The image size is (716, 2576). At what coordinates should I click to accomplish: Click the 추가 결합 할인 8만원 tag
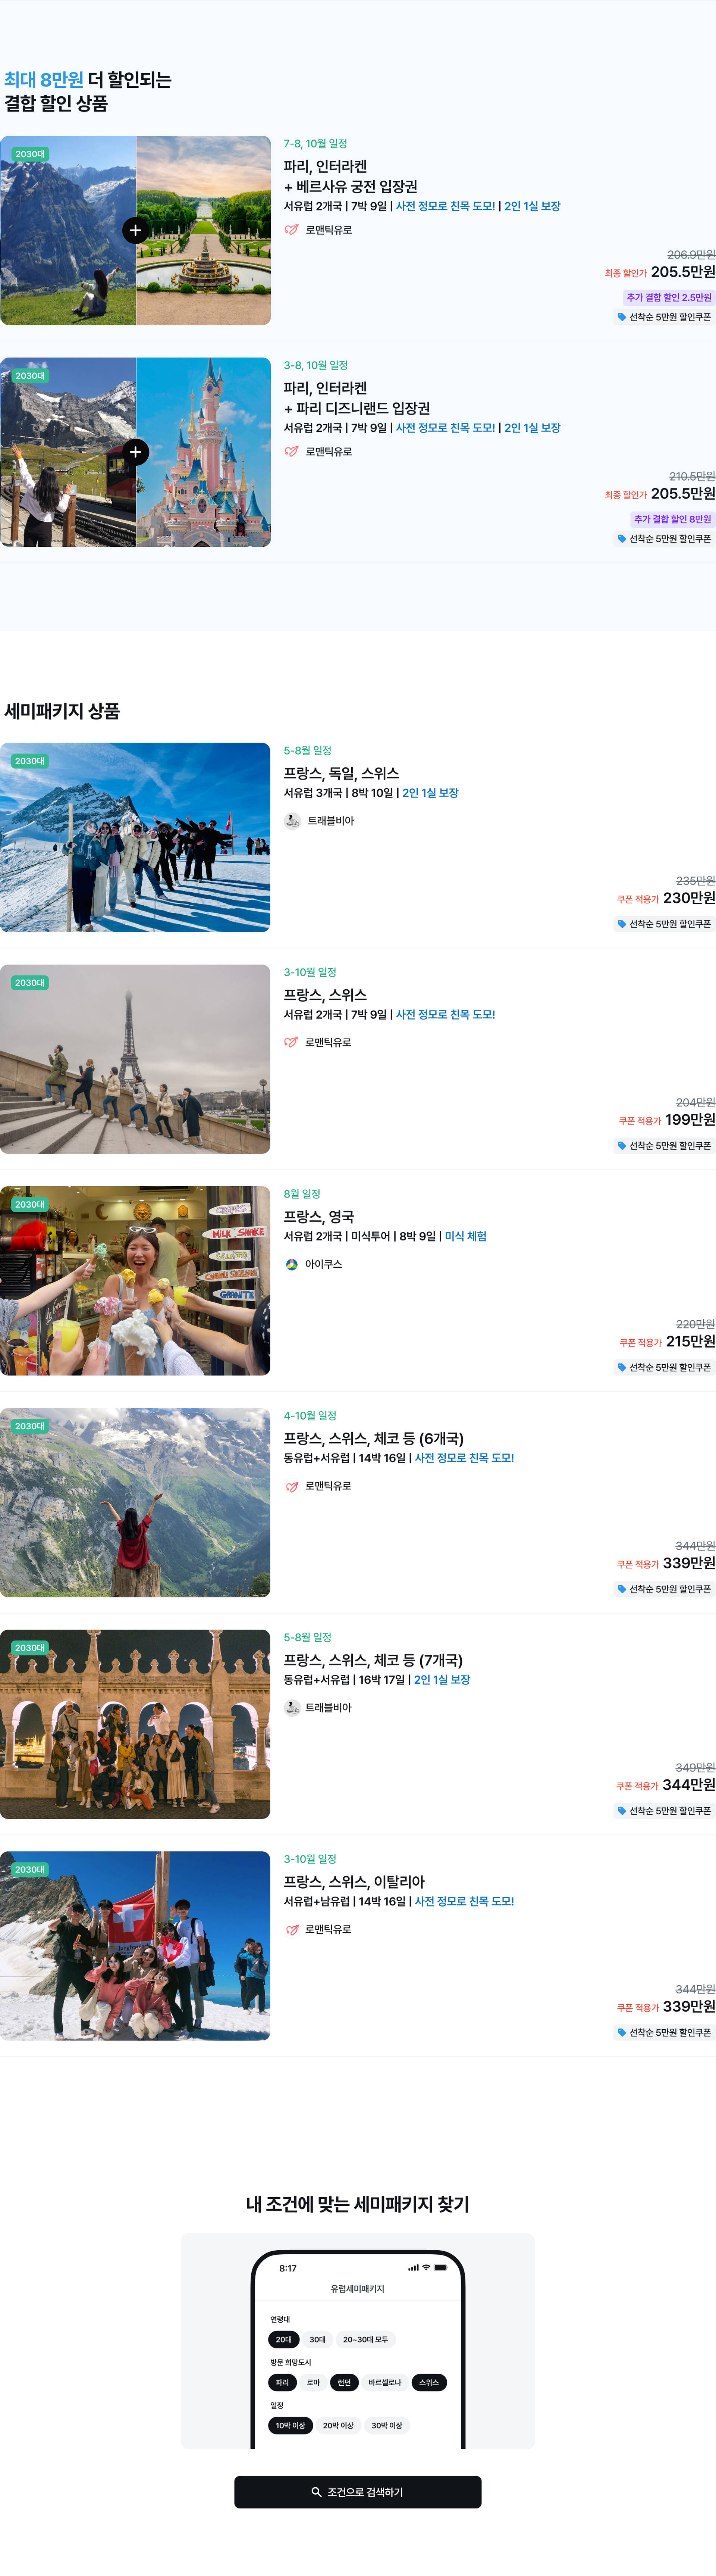(673, 519)
